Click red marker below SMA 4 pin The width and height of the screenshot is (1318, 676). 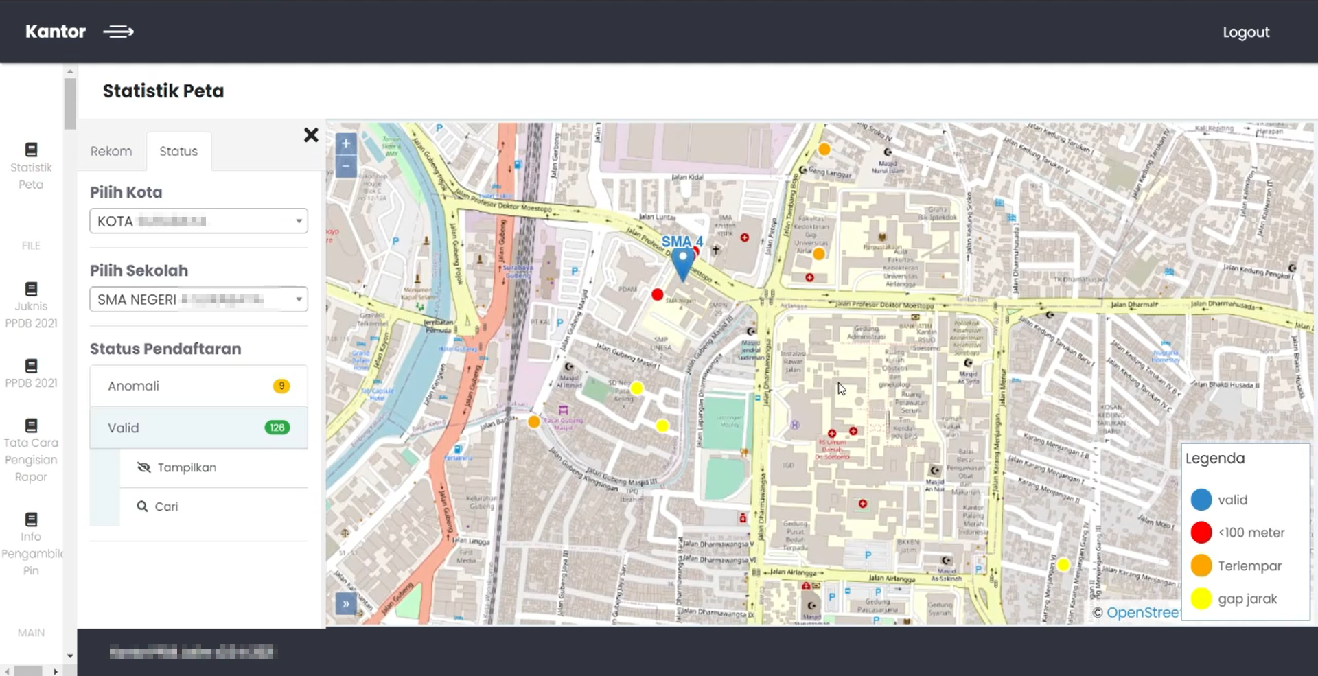[658, 294]
